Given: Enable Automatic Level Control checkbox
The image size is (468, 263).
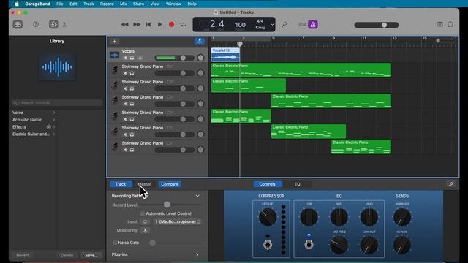Looking at the screenshot, I should (x=143, y=213).
